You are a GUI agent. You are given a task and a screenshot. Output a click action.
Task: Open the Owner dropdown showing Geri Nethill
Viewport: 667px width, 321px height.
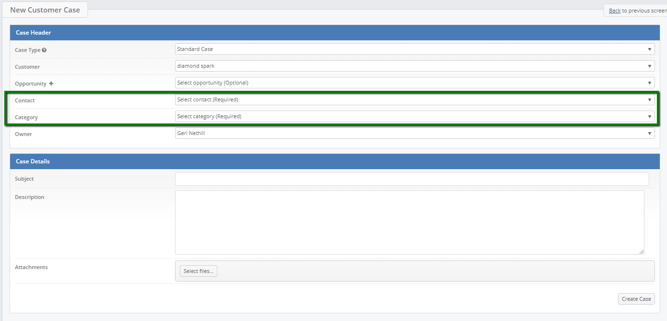coord(415,133)
